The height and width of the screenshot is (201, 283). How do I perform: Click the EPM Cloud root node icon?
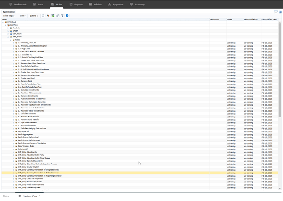[5, 22]
